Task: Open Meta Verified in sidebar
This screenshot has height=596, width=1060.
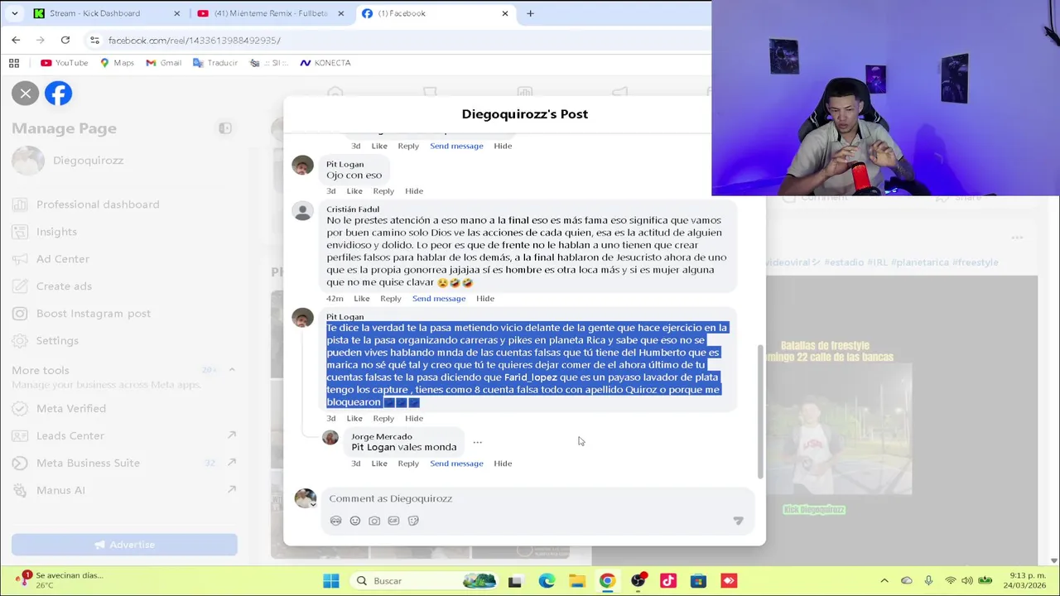Action: tap(70, 409)
